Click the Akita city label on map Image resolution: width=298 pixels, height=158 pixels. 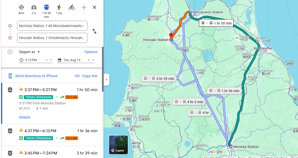136,143
